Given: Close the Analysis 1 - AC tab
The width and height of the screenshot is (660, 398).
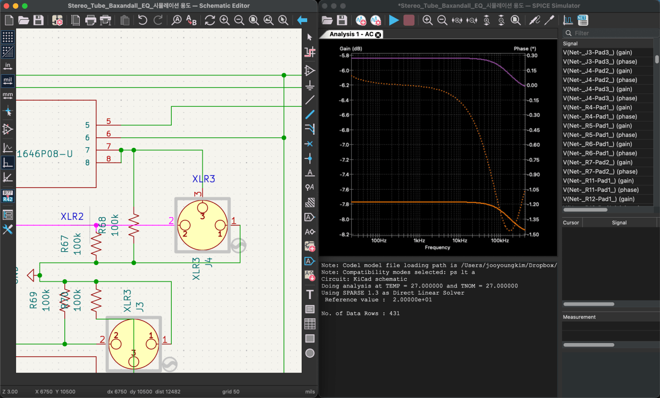Looking at the screenshot, I should [x=378, y=34].
